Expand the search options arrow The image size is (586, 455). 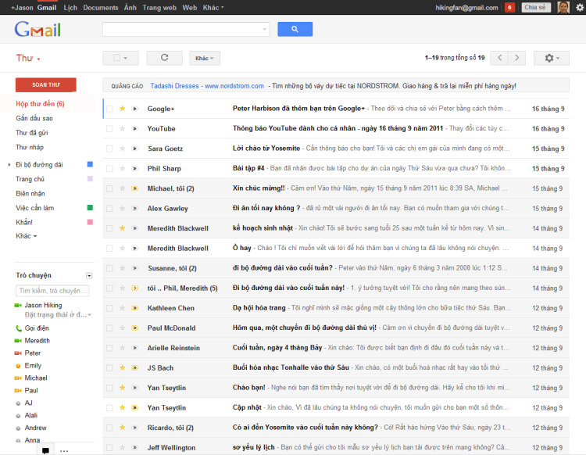click(264, 29)
